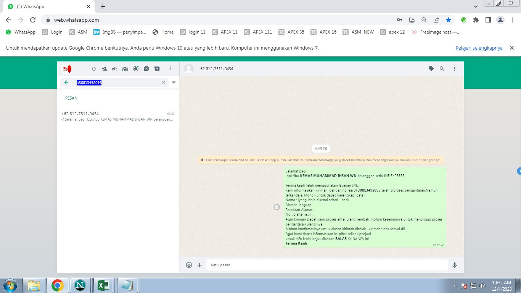The width and height of the screenshot is (521, 293).
Task: Click the HARI INI date chip
Action: pyautogui.click(x=321, y=148)
